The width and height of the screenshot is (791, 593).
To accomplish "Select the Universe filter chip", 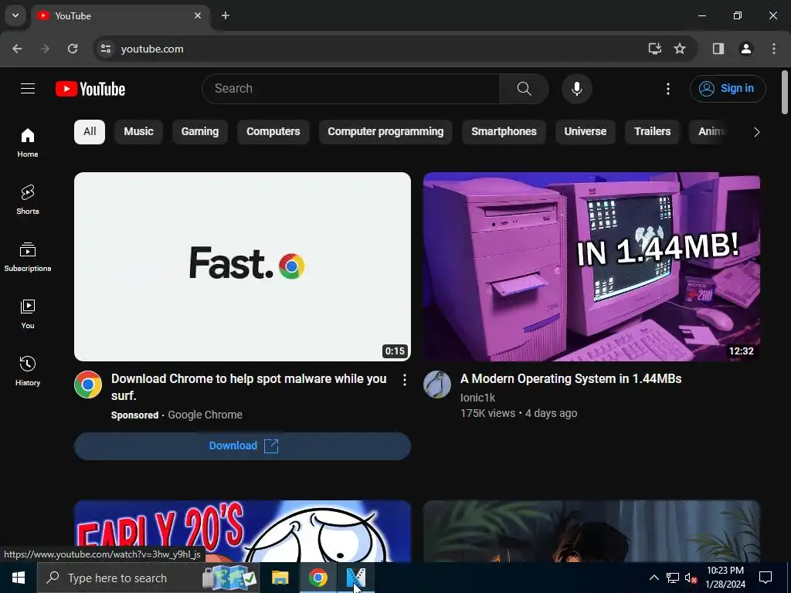I will (586, 131).
